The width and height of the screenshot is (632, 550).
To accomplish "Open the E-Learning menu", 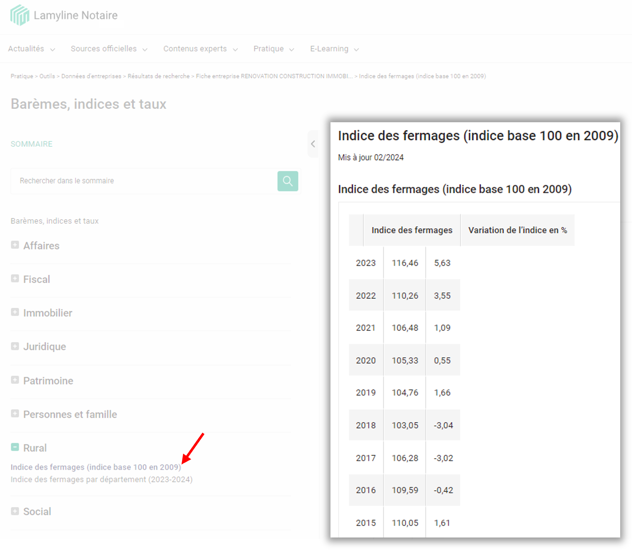I will 334,49.
